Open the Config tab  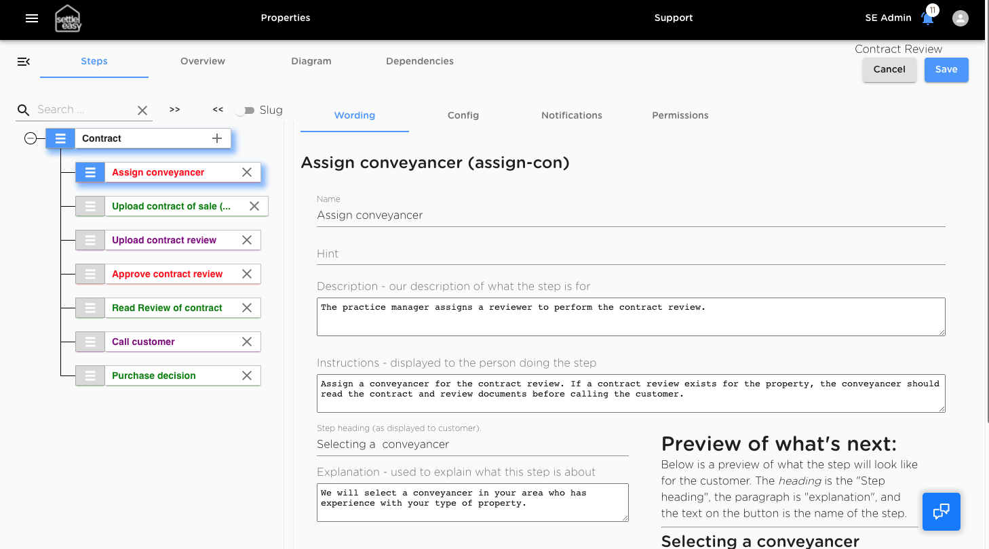pyautogui.click(x=463, y=115)
